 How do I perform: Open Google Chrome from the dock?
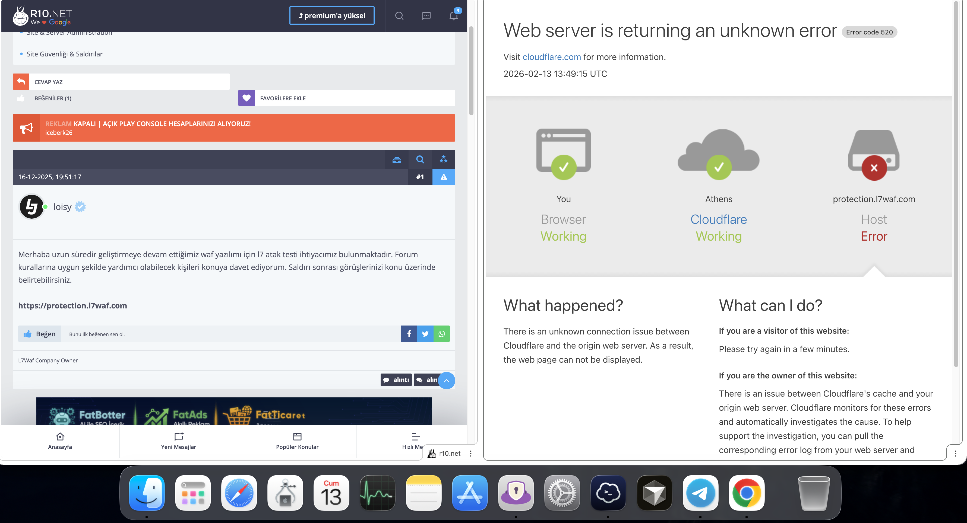747,493
